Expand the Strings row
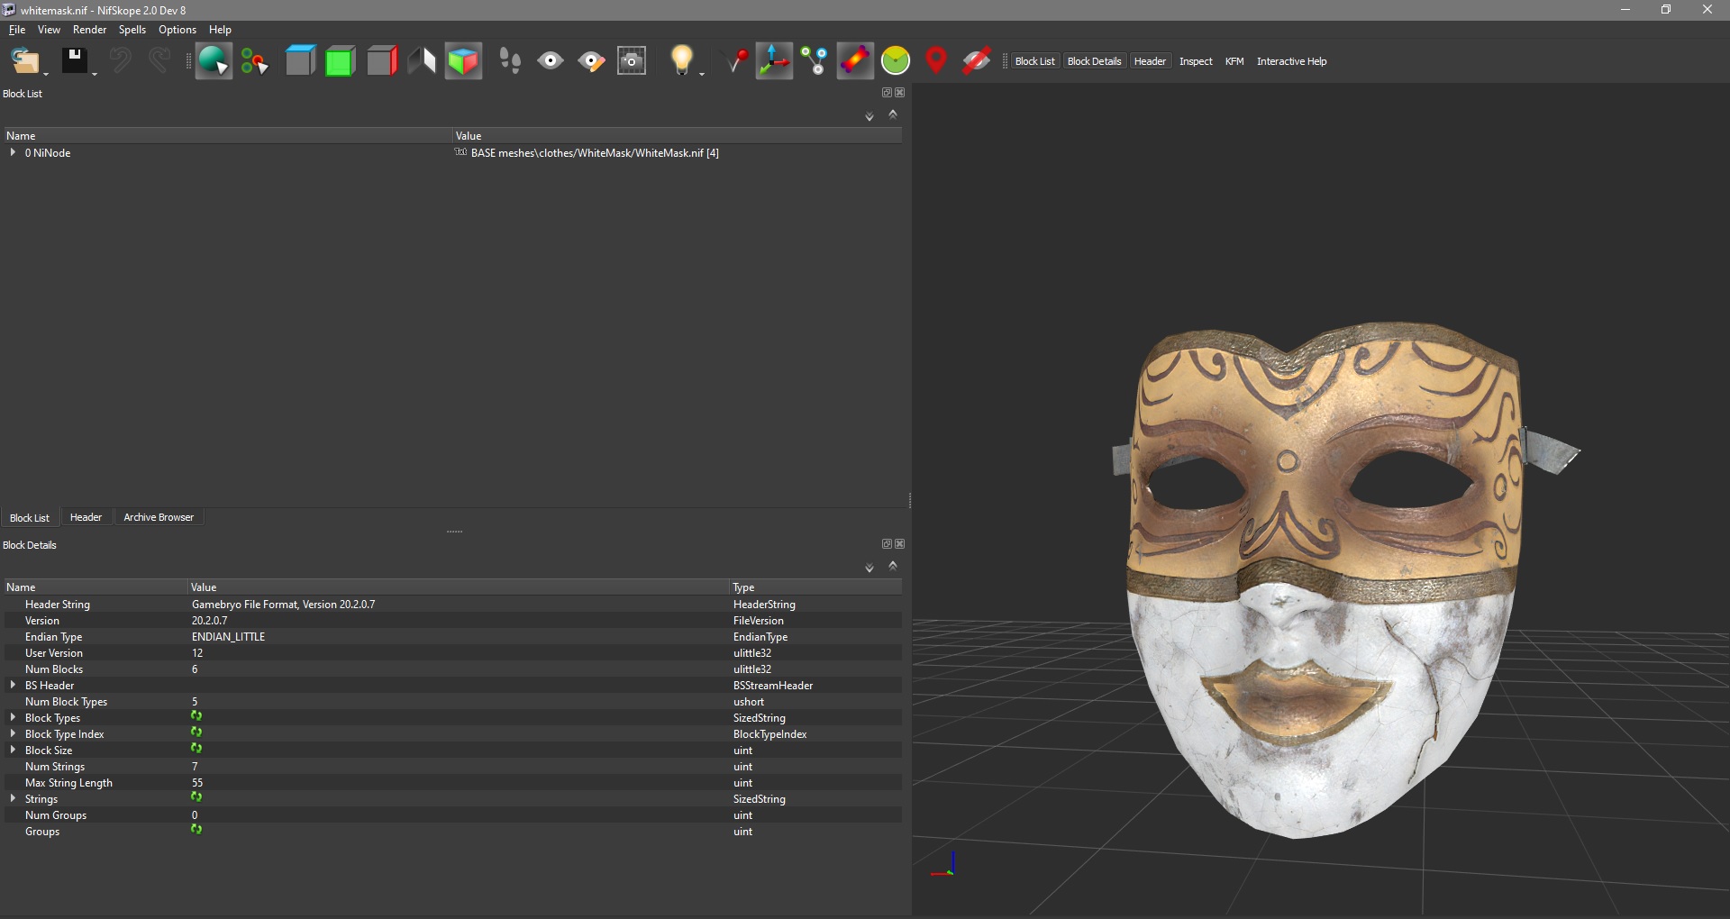Screen dimensions: 1730x919 13,799
